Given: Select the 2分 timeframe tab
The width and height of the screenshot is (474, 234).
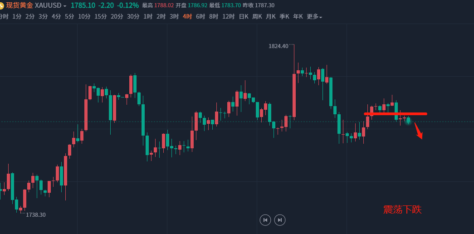Looking at the screenshot, I should (30, 17).
